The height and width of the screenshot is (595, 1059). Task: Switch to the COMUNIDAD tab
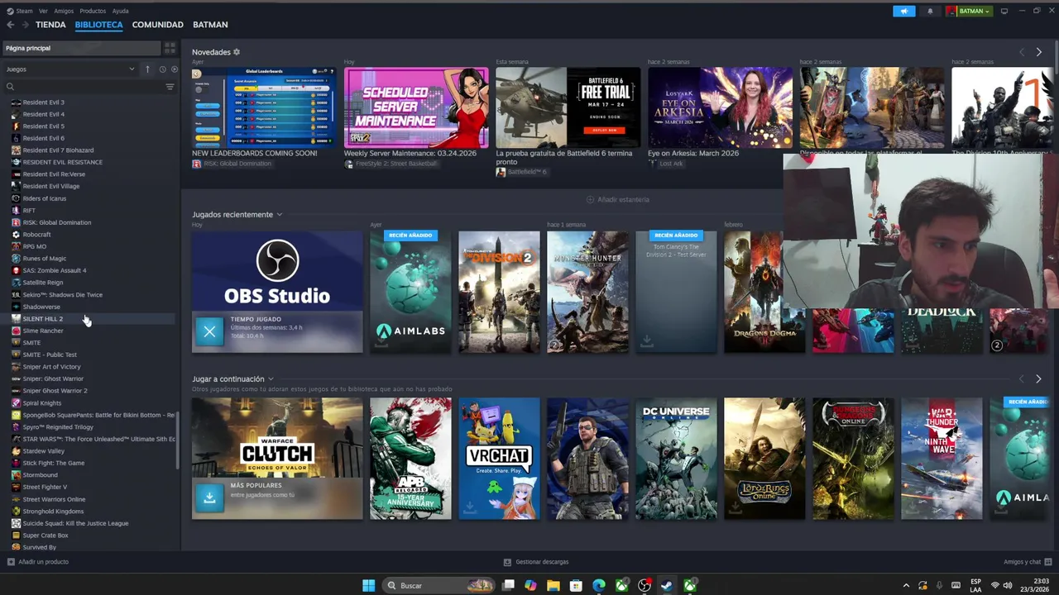coord(157,25)
